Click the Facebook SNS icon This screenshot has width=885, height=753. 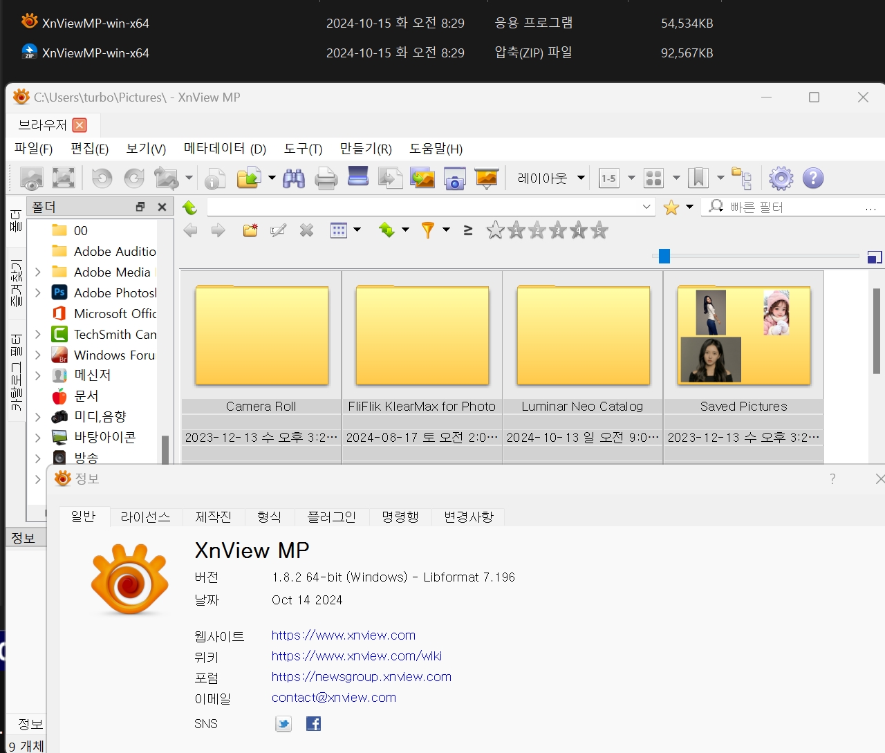pos(313,724)
